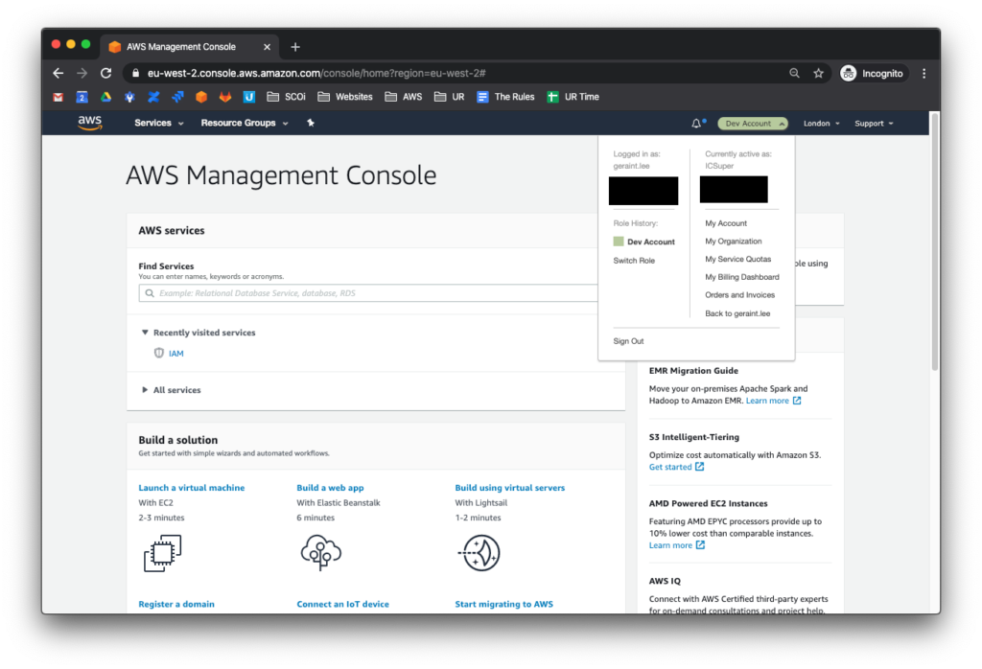Open The Rules bookmark
The height and width of the screenshot is (669, 982).
505,97
